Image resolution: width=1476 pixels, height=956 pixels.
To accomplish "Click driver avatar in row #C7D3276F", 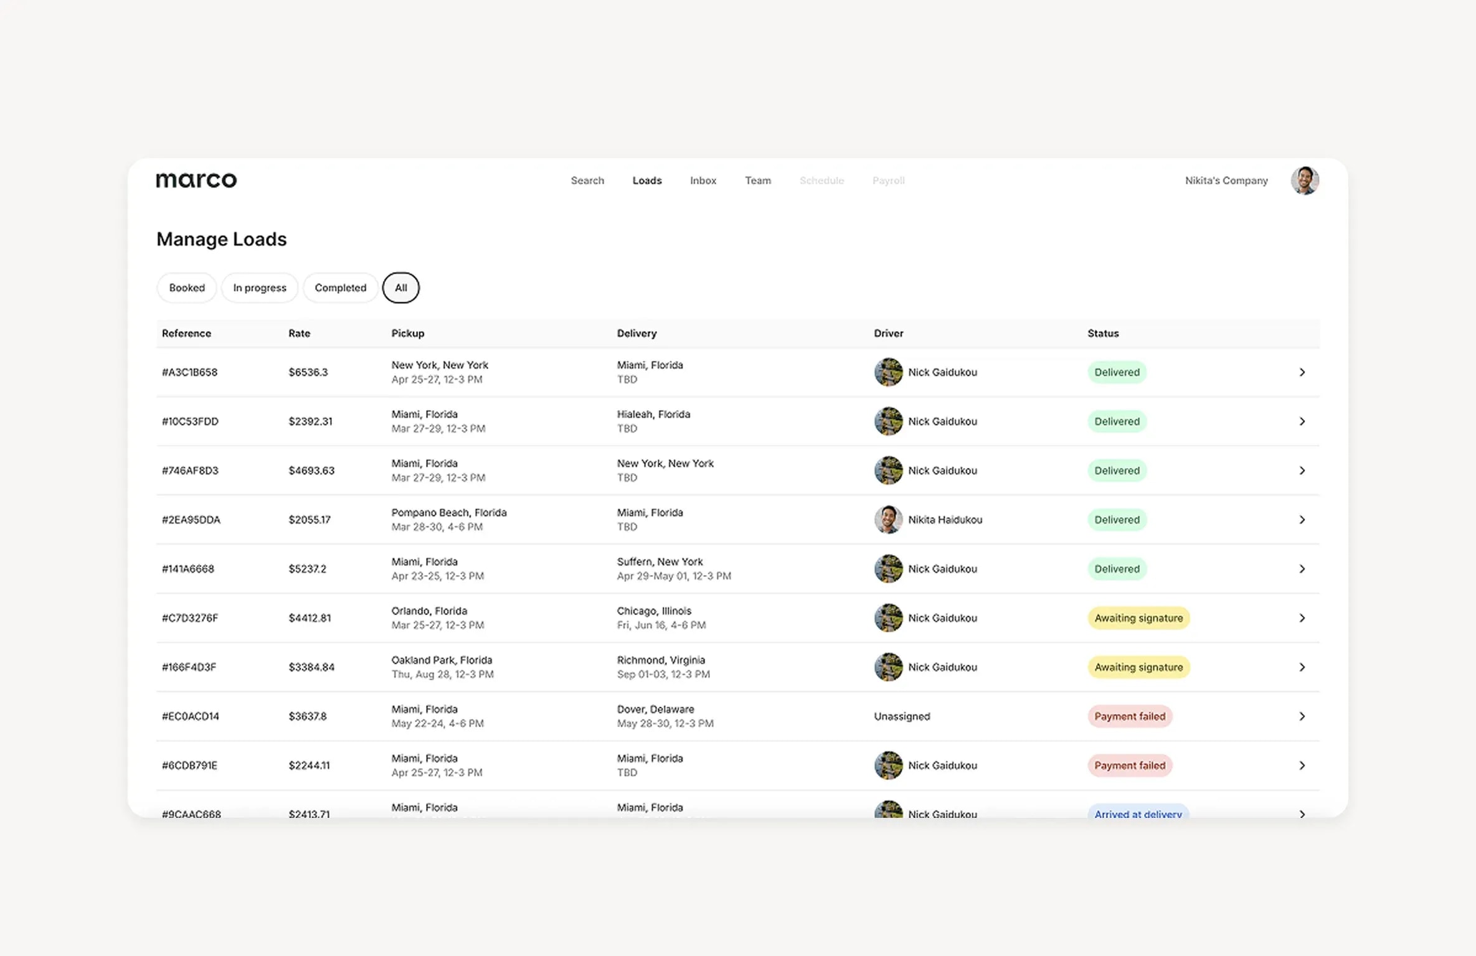I will pos(888,618).
